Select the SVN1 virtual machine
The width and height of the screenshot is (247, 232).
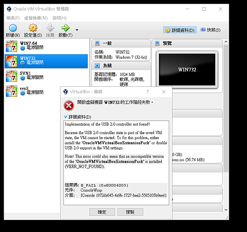pyautogui.click(x=46, y=76)
